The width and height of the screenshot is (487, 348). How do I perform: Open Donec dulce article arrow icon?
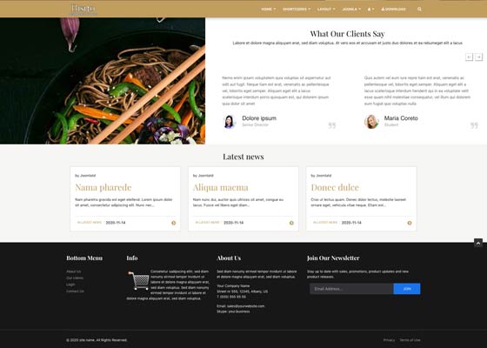410,223
